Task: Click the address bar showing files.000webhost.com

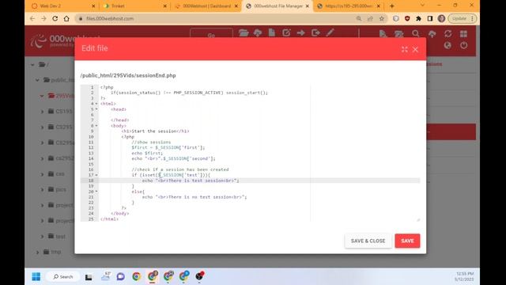Action: [x=214, y=19]
